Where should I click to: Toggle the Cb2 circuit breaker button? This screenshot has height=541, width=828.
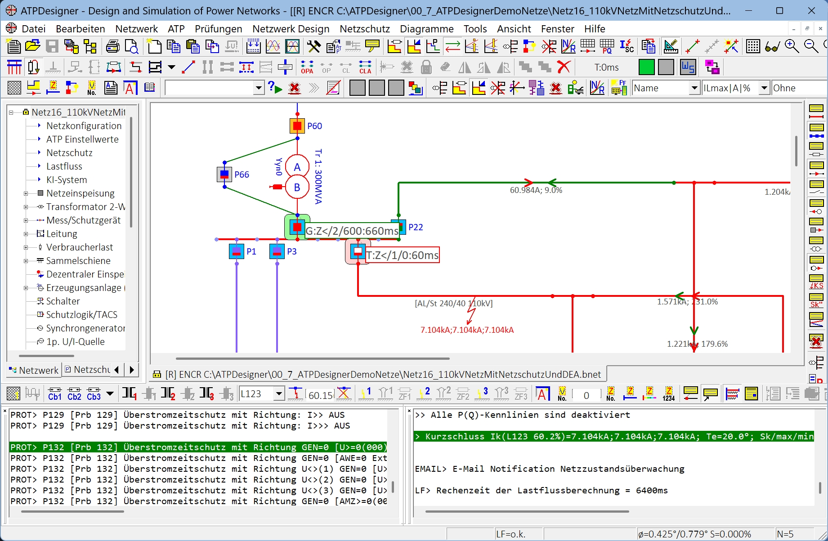(74, 394)
